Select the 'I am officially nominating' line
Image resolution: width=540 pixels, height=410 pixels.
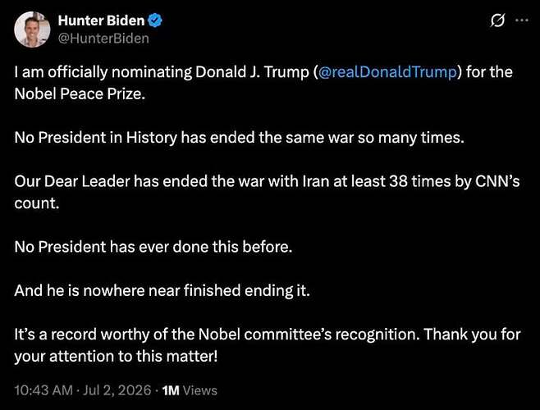point(263,72)
